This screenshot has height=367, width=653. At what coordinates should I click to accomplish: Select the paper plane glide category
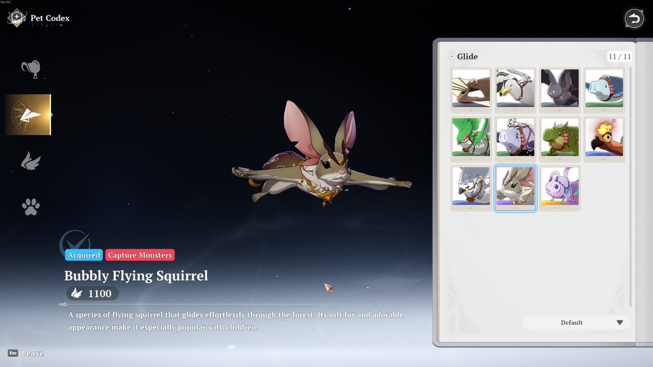28,115
